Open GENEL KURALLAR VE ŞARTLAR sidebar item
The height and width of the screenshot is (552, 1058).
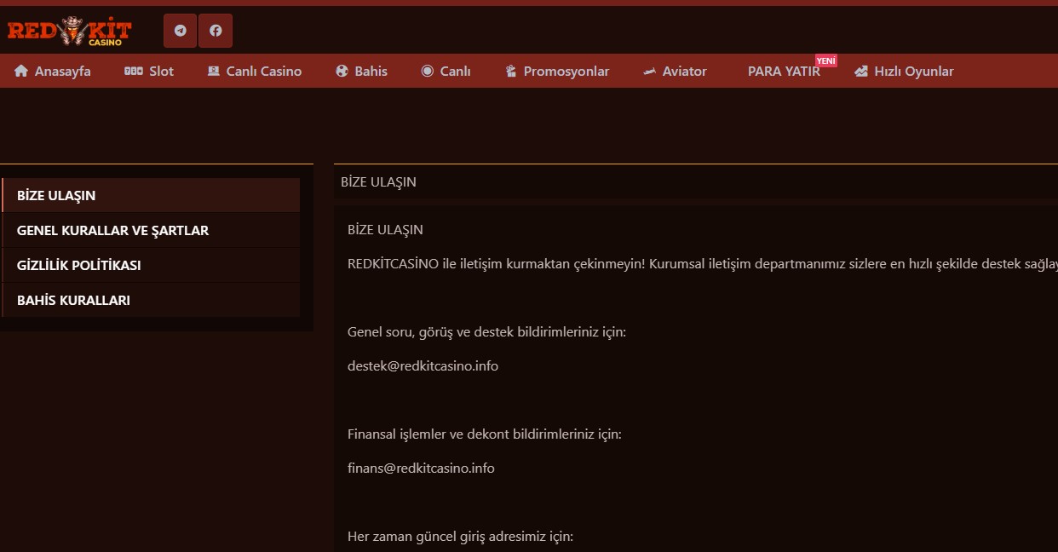(x=151, y=230)
